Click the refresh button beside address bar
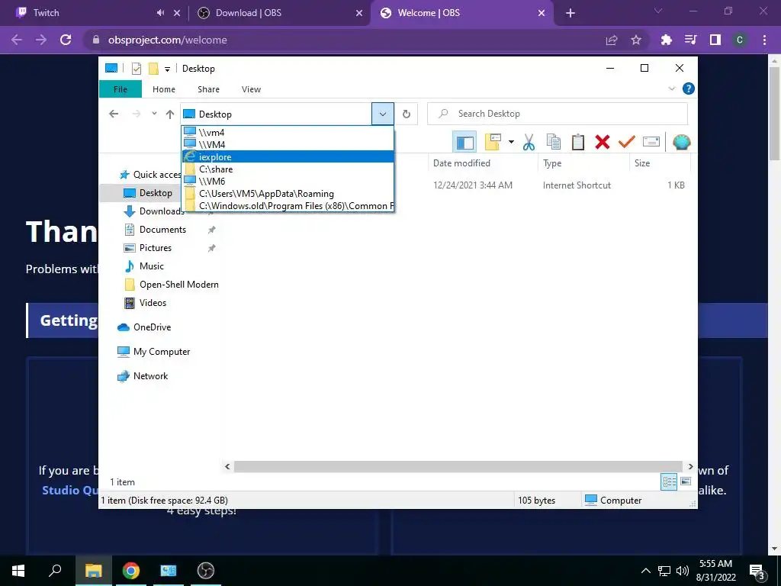This screenshot has width=781, height=586. (x=407, y=114)
